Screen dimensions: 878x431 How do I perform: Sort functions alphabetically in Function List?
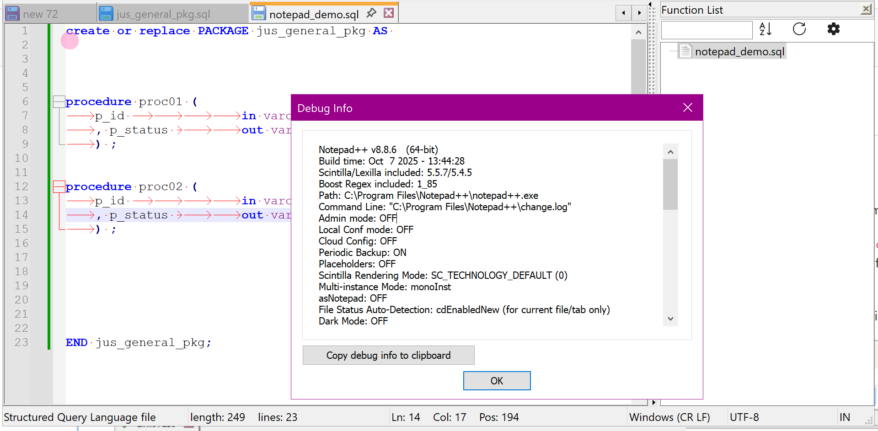click(x=765, y=29)
